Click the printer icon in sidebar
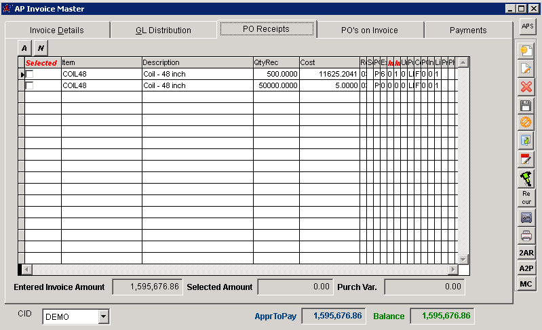542x330 pixels. tap(526, 236)
